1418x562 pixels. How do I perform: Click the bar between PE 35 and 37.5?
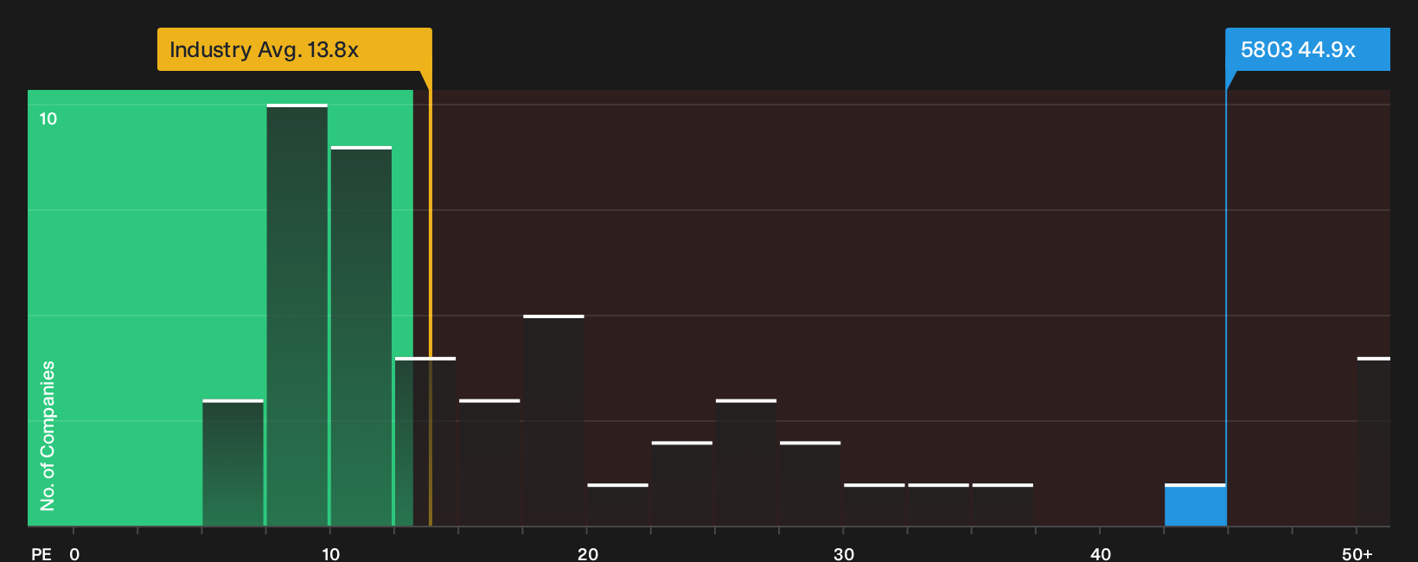[x=1003, y=505]
